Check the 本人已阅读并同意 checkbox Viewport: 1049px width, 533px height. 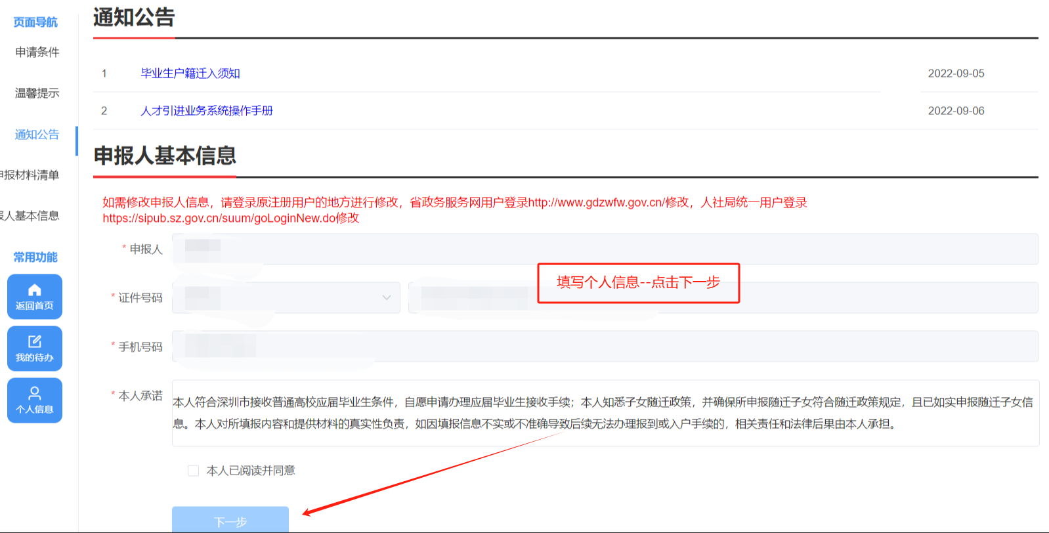point(193,471)
